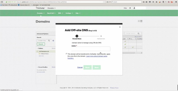This screenshot has width=178, height=91.
Task: Open the Help menu in green bar
Action: [x=78, y=13]
